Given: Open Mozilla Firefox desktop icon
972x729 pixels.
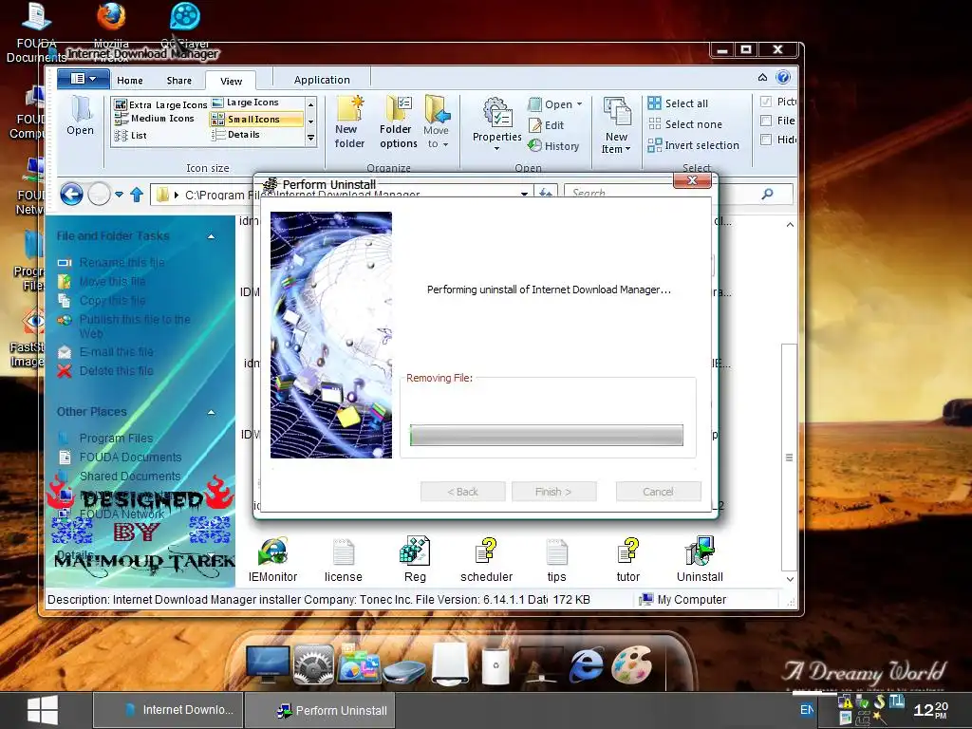Looking at the screenshot, I should [x=112, y=17].
